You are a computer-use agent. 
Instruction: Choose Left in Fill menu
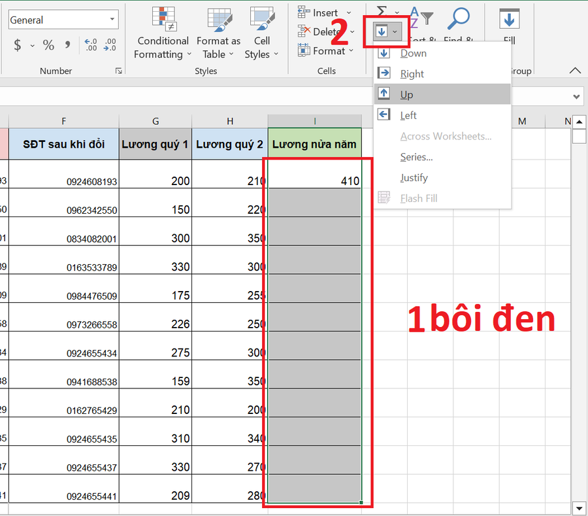442,115
